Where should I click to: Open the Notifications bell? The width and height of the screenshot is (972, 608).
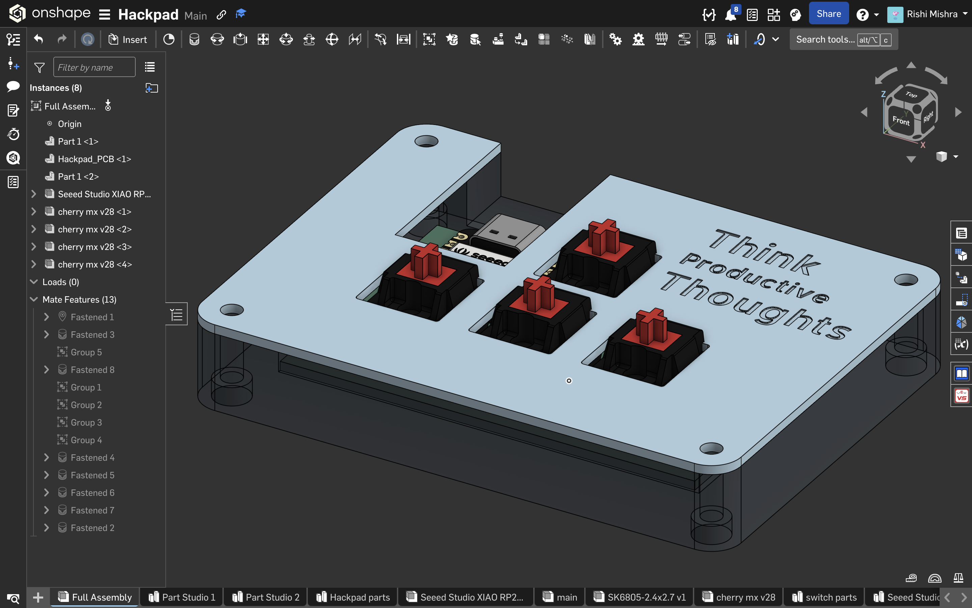[x=731, y=15]
